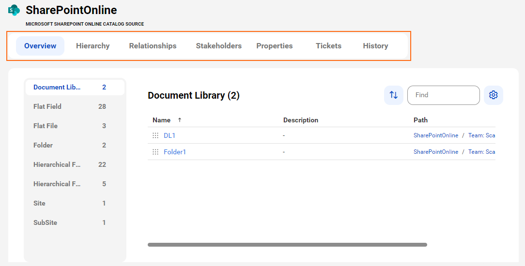The height and width of the screenshot is (266, 525).
Task: Click the sort arrows icon button
Action: [394, 95]
